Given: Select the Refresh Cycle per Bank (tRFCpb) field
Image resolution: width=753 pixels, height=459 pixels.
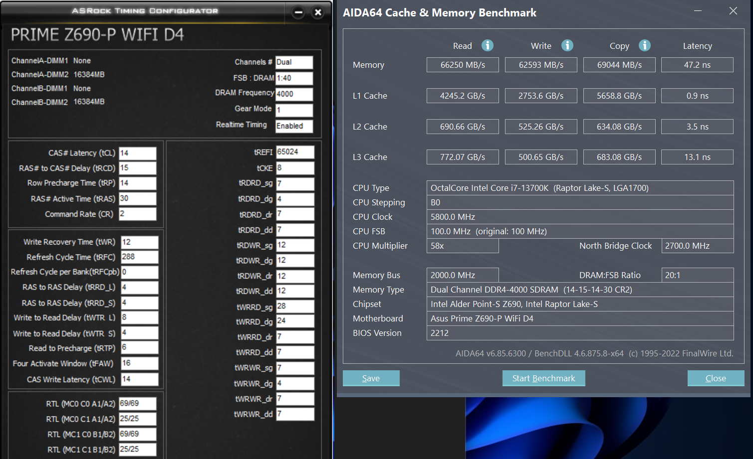Looking at the screenshot, I should pyautogui.click(x=140, y=272).
